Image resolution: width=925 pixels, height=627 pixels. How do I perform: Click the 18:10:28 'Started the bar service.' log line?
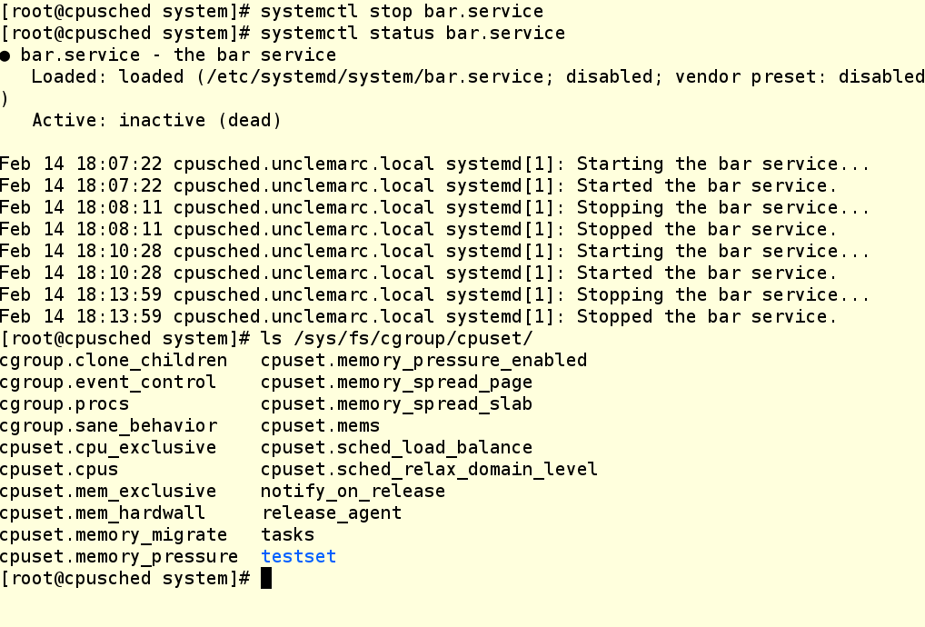coord(418,274)
